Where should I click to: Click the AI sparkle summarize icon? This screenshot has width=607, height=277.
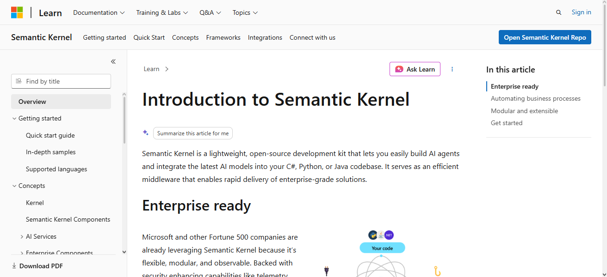[146, 133]
